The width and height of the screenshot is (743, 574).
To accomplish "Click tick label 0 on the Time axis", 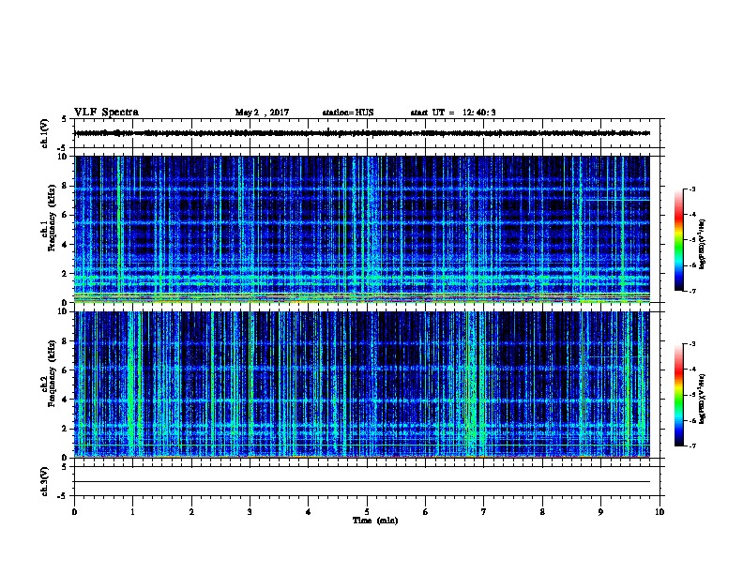I will click(x=74, y=512).
